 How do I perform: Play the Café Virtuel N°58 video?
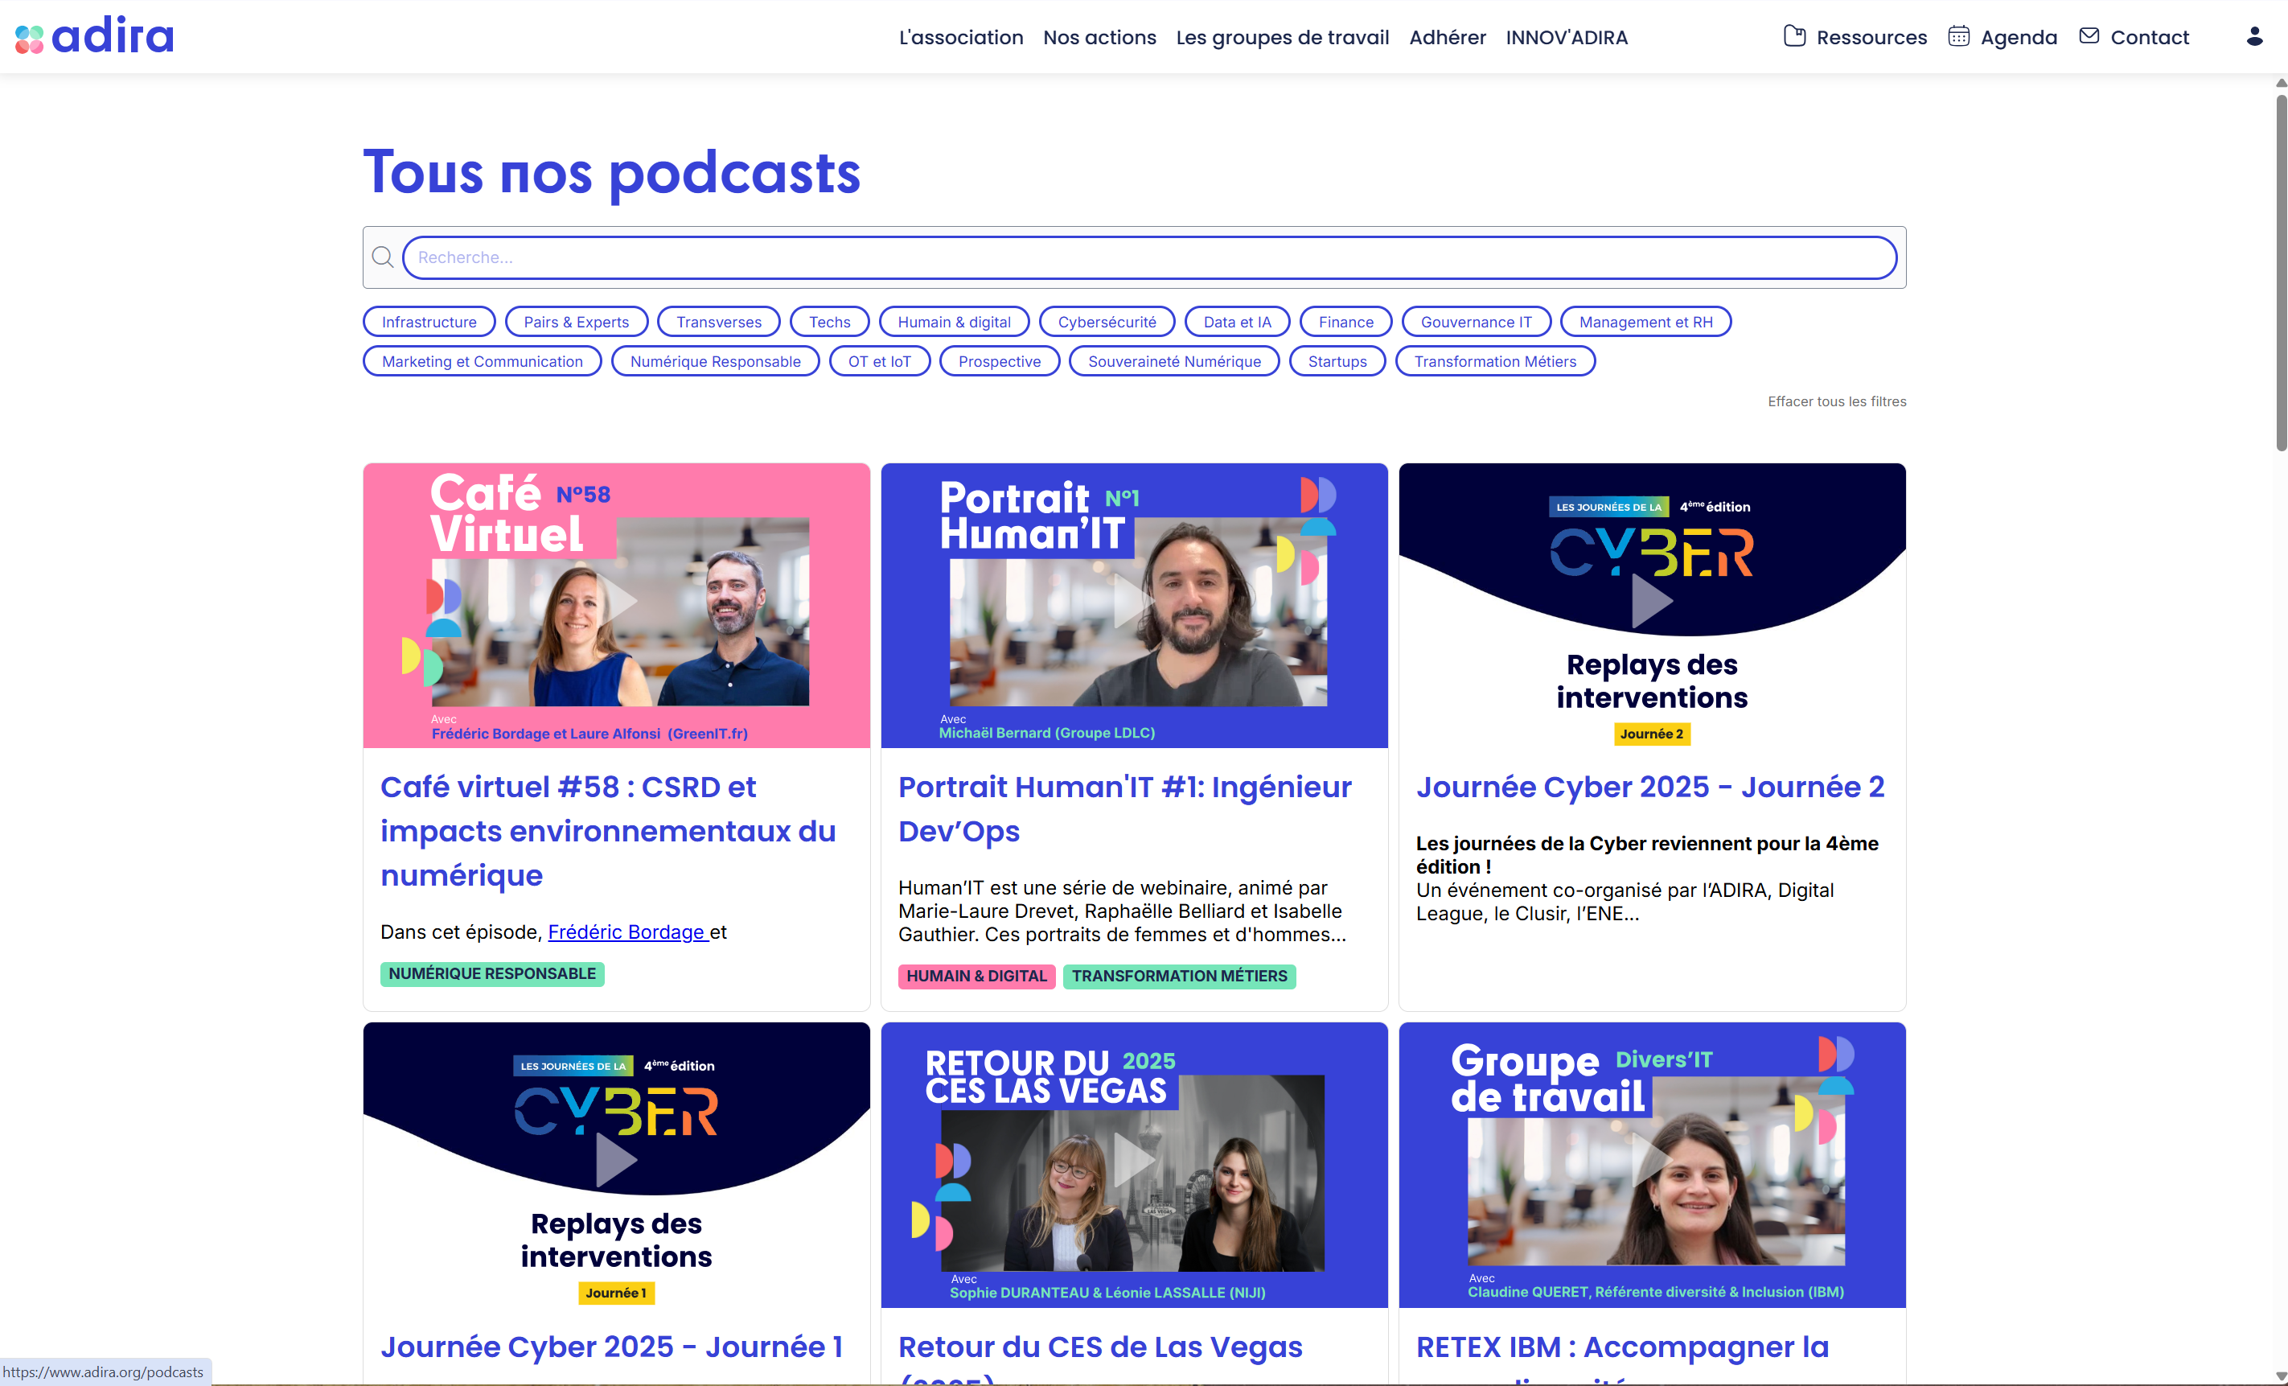pos(618,601)
